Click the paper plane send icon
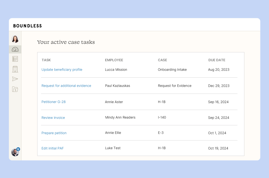269x178 pixels. [15, 79]
